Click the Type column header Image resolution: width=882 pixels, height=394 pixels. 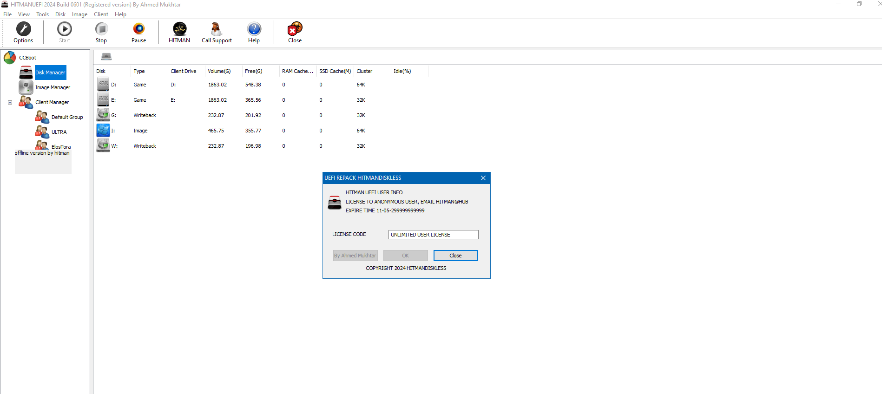pos(149,71)
